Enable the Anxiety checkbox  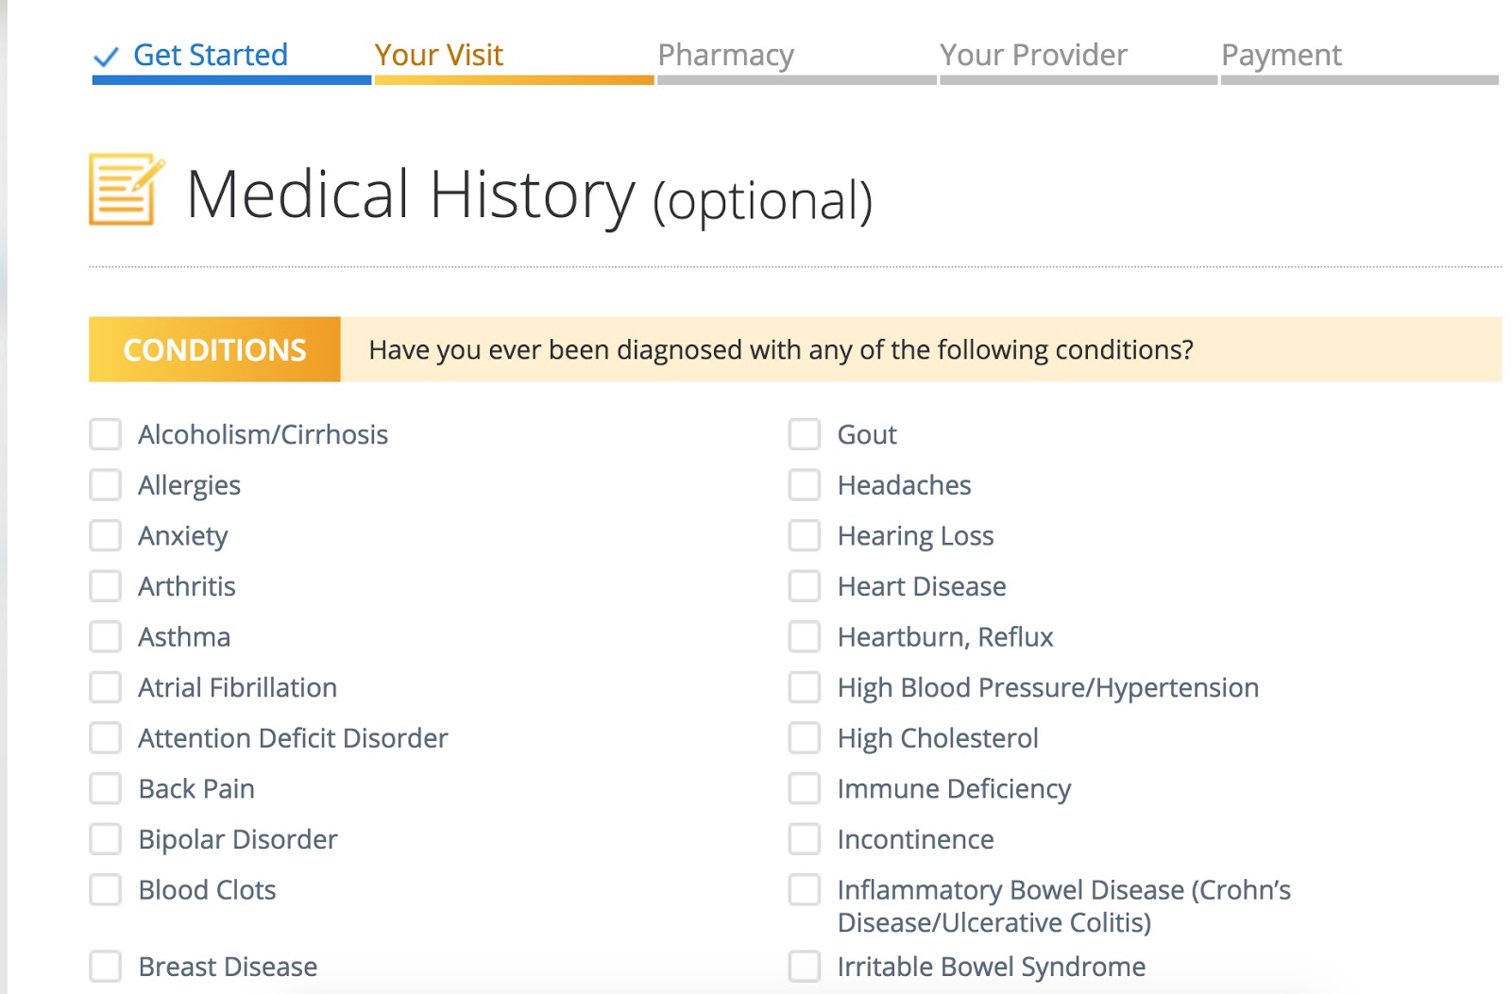click(x=106, y=536)
